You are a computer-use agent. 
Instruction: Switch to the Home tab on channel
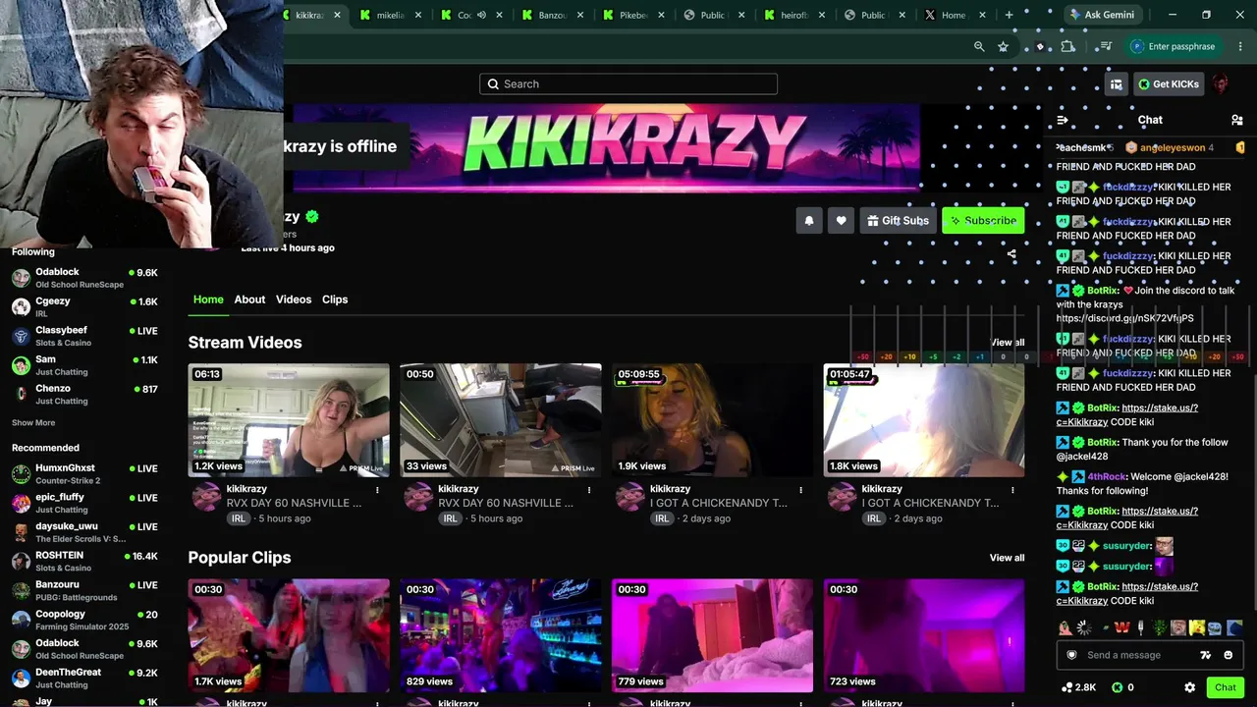[208, 299]
